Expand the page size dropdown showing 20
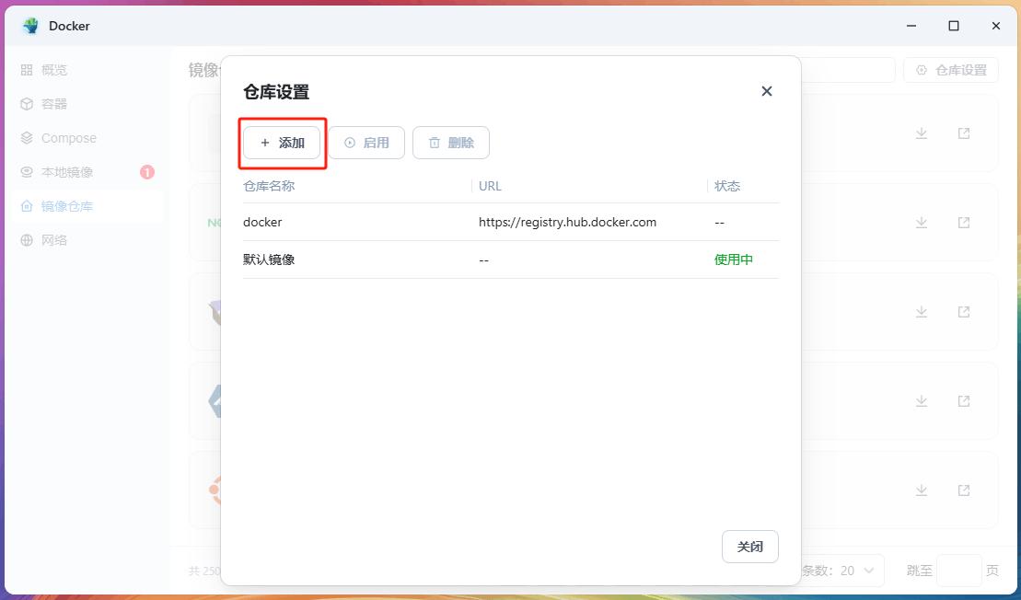The image size is (1021, 600). pyautogui.click(x=856, y=571)
